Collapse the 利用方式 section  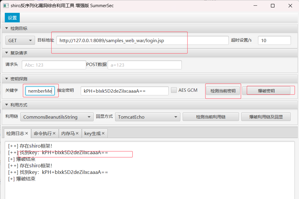[7, 105]
